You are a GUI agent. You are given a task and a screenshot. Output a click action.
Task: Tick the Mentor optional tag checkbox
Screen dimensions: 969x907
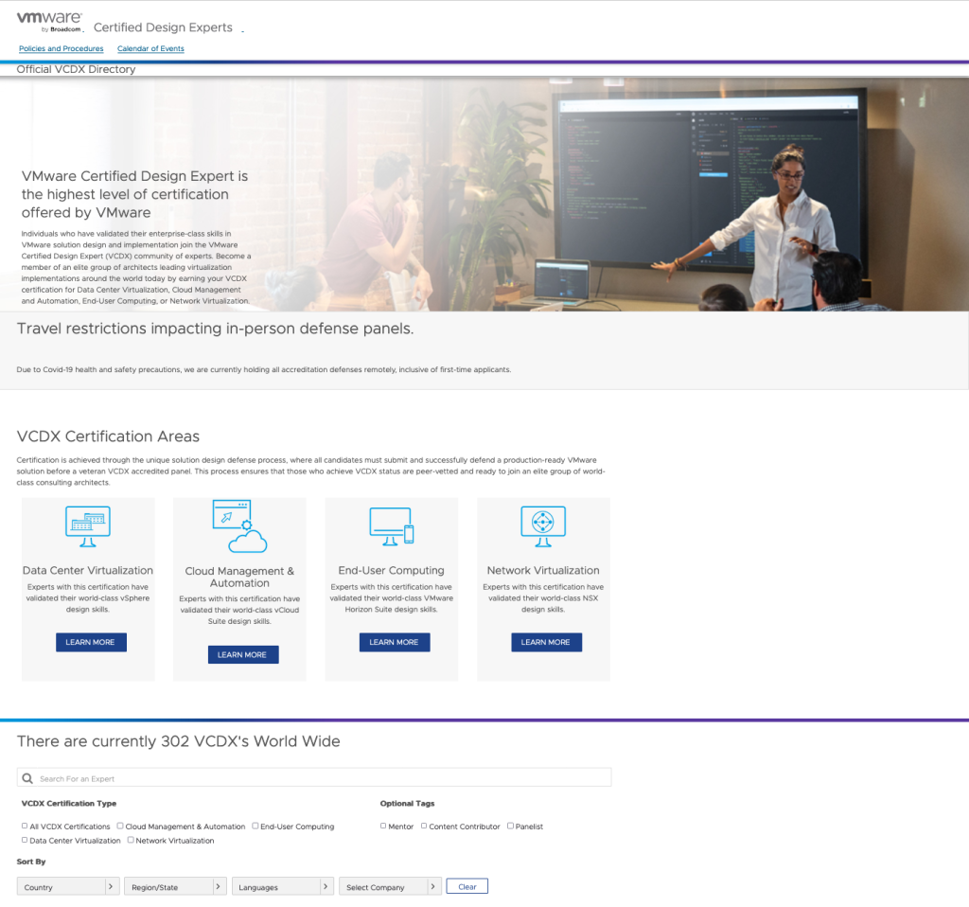(x=383, y=826)
